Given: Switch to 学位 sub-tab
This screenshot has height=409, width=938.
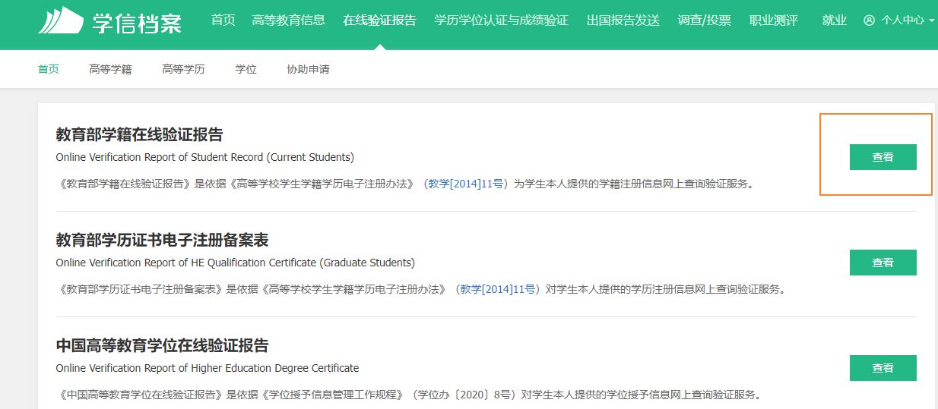Looking at the screenshot, I should click(x=246, y=69).
